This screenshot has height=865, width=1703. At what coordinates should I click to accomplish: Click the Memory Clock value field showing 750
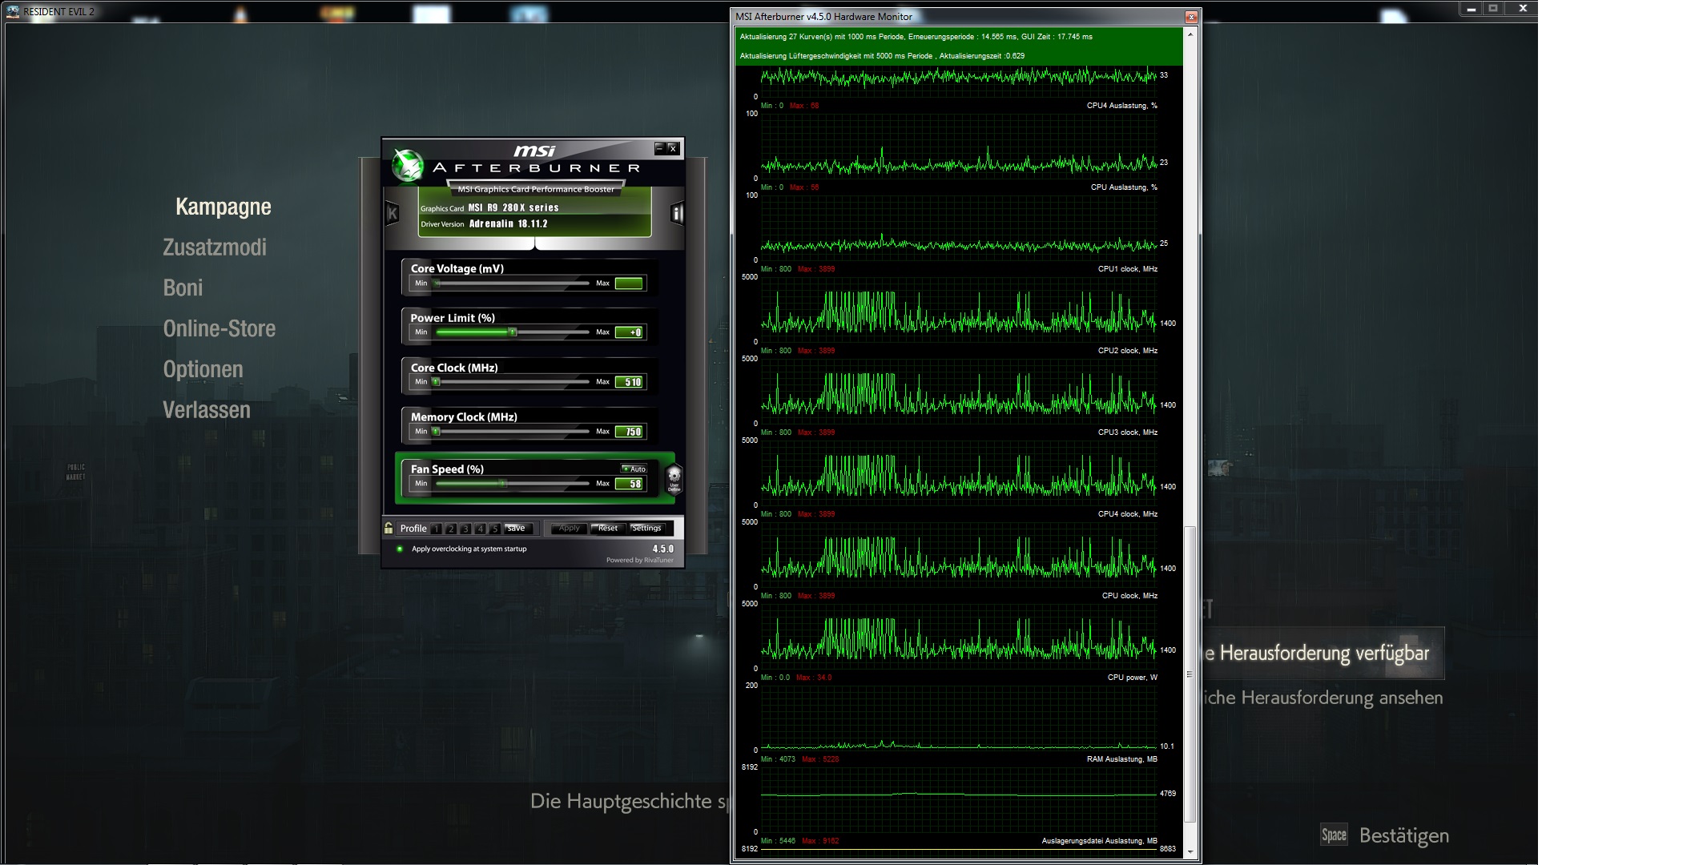(x=629, y=432)
